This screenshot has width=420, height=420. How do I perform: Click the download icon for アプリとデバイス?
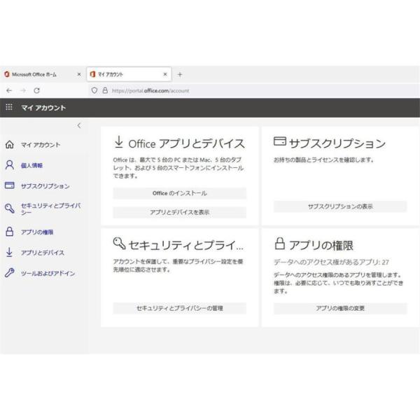click(9, 252)
